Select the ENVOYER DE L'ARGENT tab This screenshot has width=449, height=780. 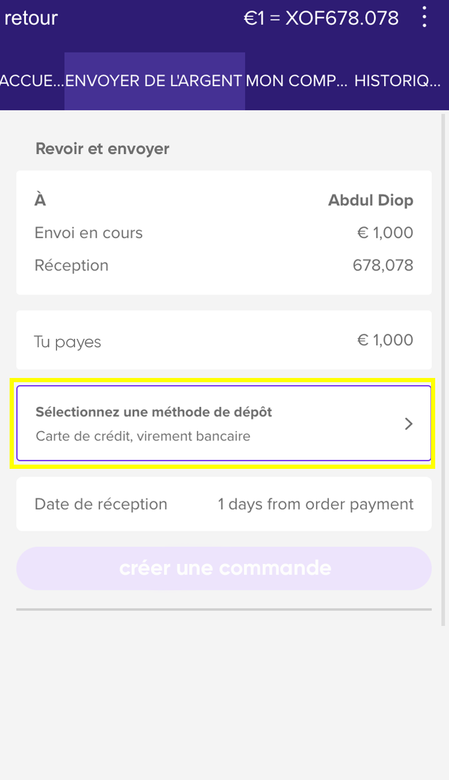[x=154, y=81]
